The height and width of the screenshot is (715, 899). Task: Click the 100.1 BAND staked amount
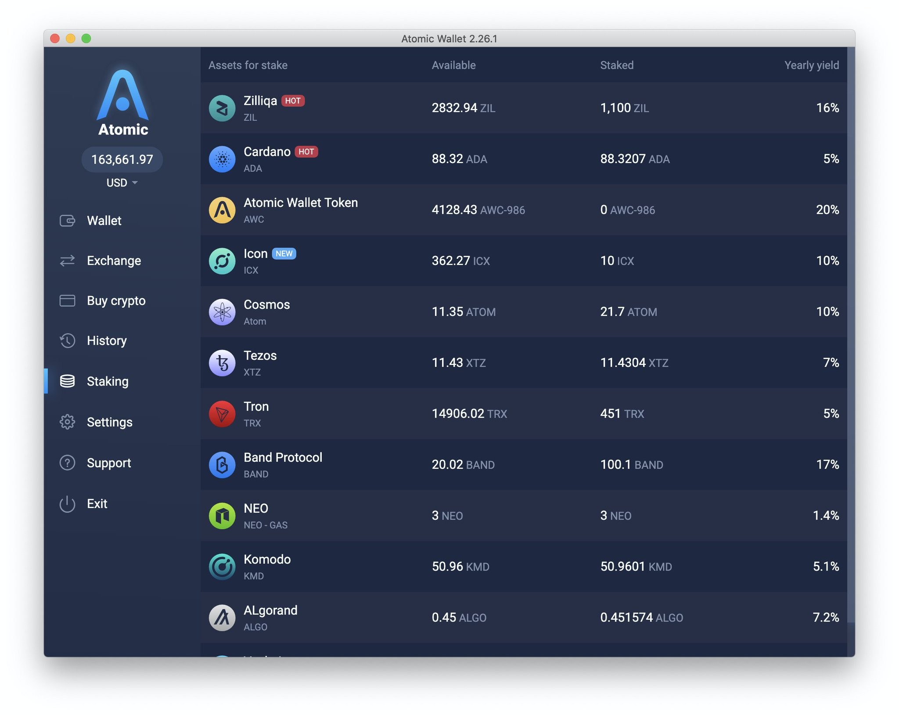point(632,465)
